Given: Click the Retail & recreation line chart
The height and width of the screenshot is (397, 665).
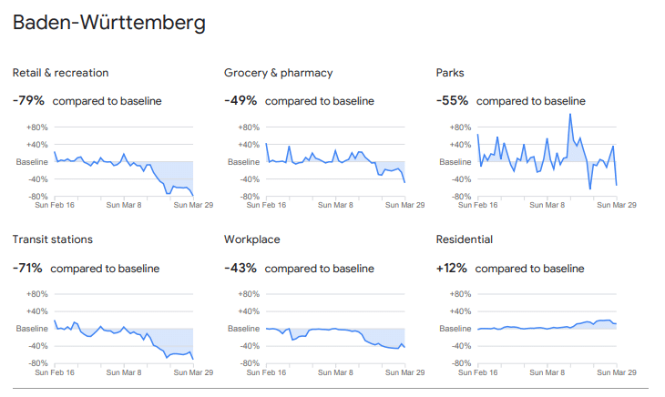Looking at the screenshot, I should 124,162.
